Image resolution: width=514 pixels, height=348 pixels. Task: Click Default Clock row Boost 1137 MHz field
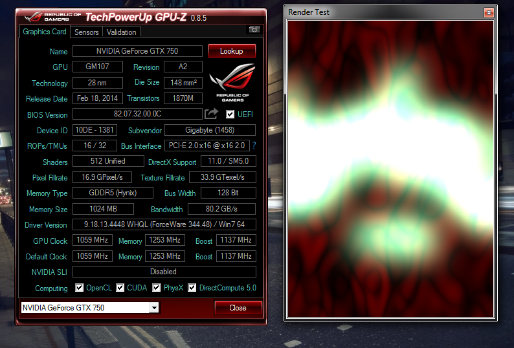(236, 256)
